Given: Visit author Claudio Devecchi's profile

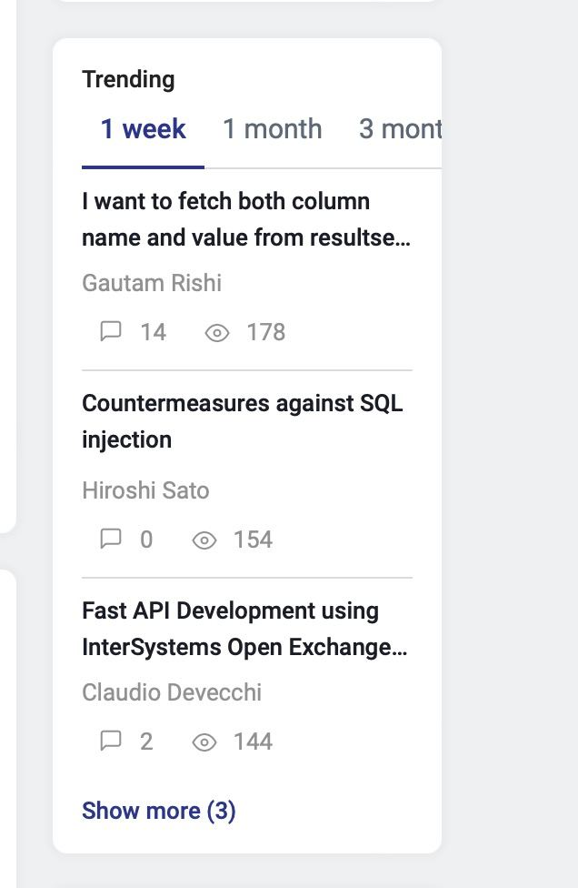Looking at the screenshot, I should pyautogui.click(x=172, y=692).
